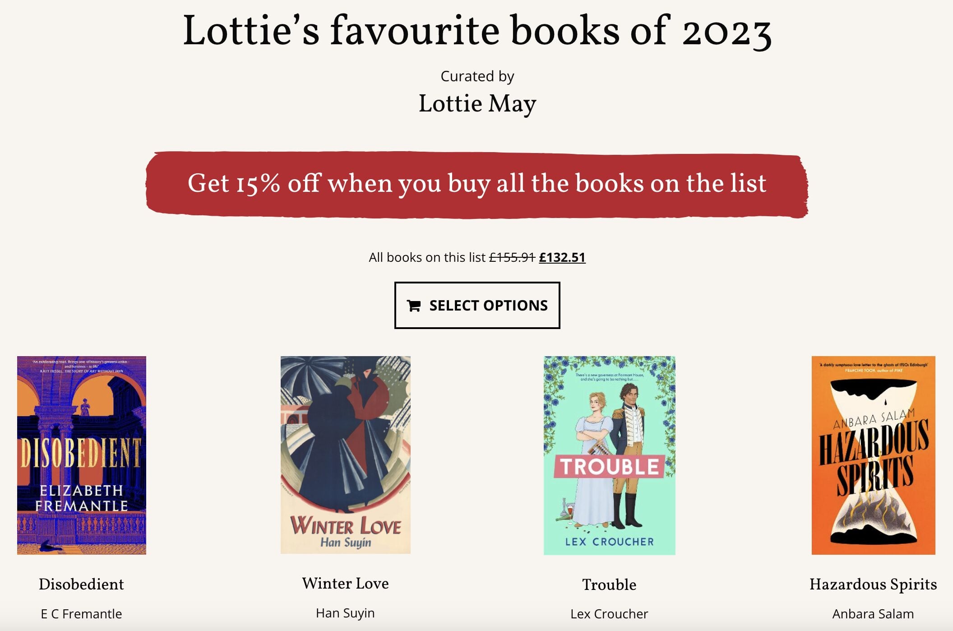Open the Disobedient book cover

(x=82, y=455)
